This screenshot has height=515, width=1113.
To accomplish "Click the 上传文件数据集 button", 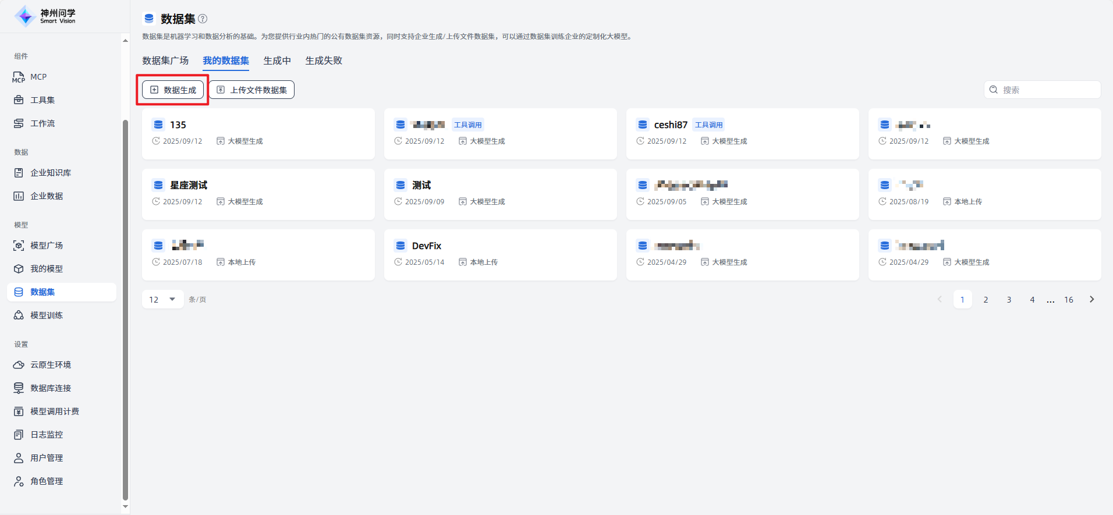I will (251, 90).
